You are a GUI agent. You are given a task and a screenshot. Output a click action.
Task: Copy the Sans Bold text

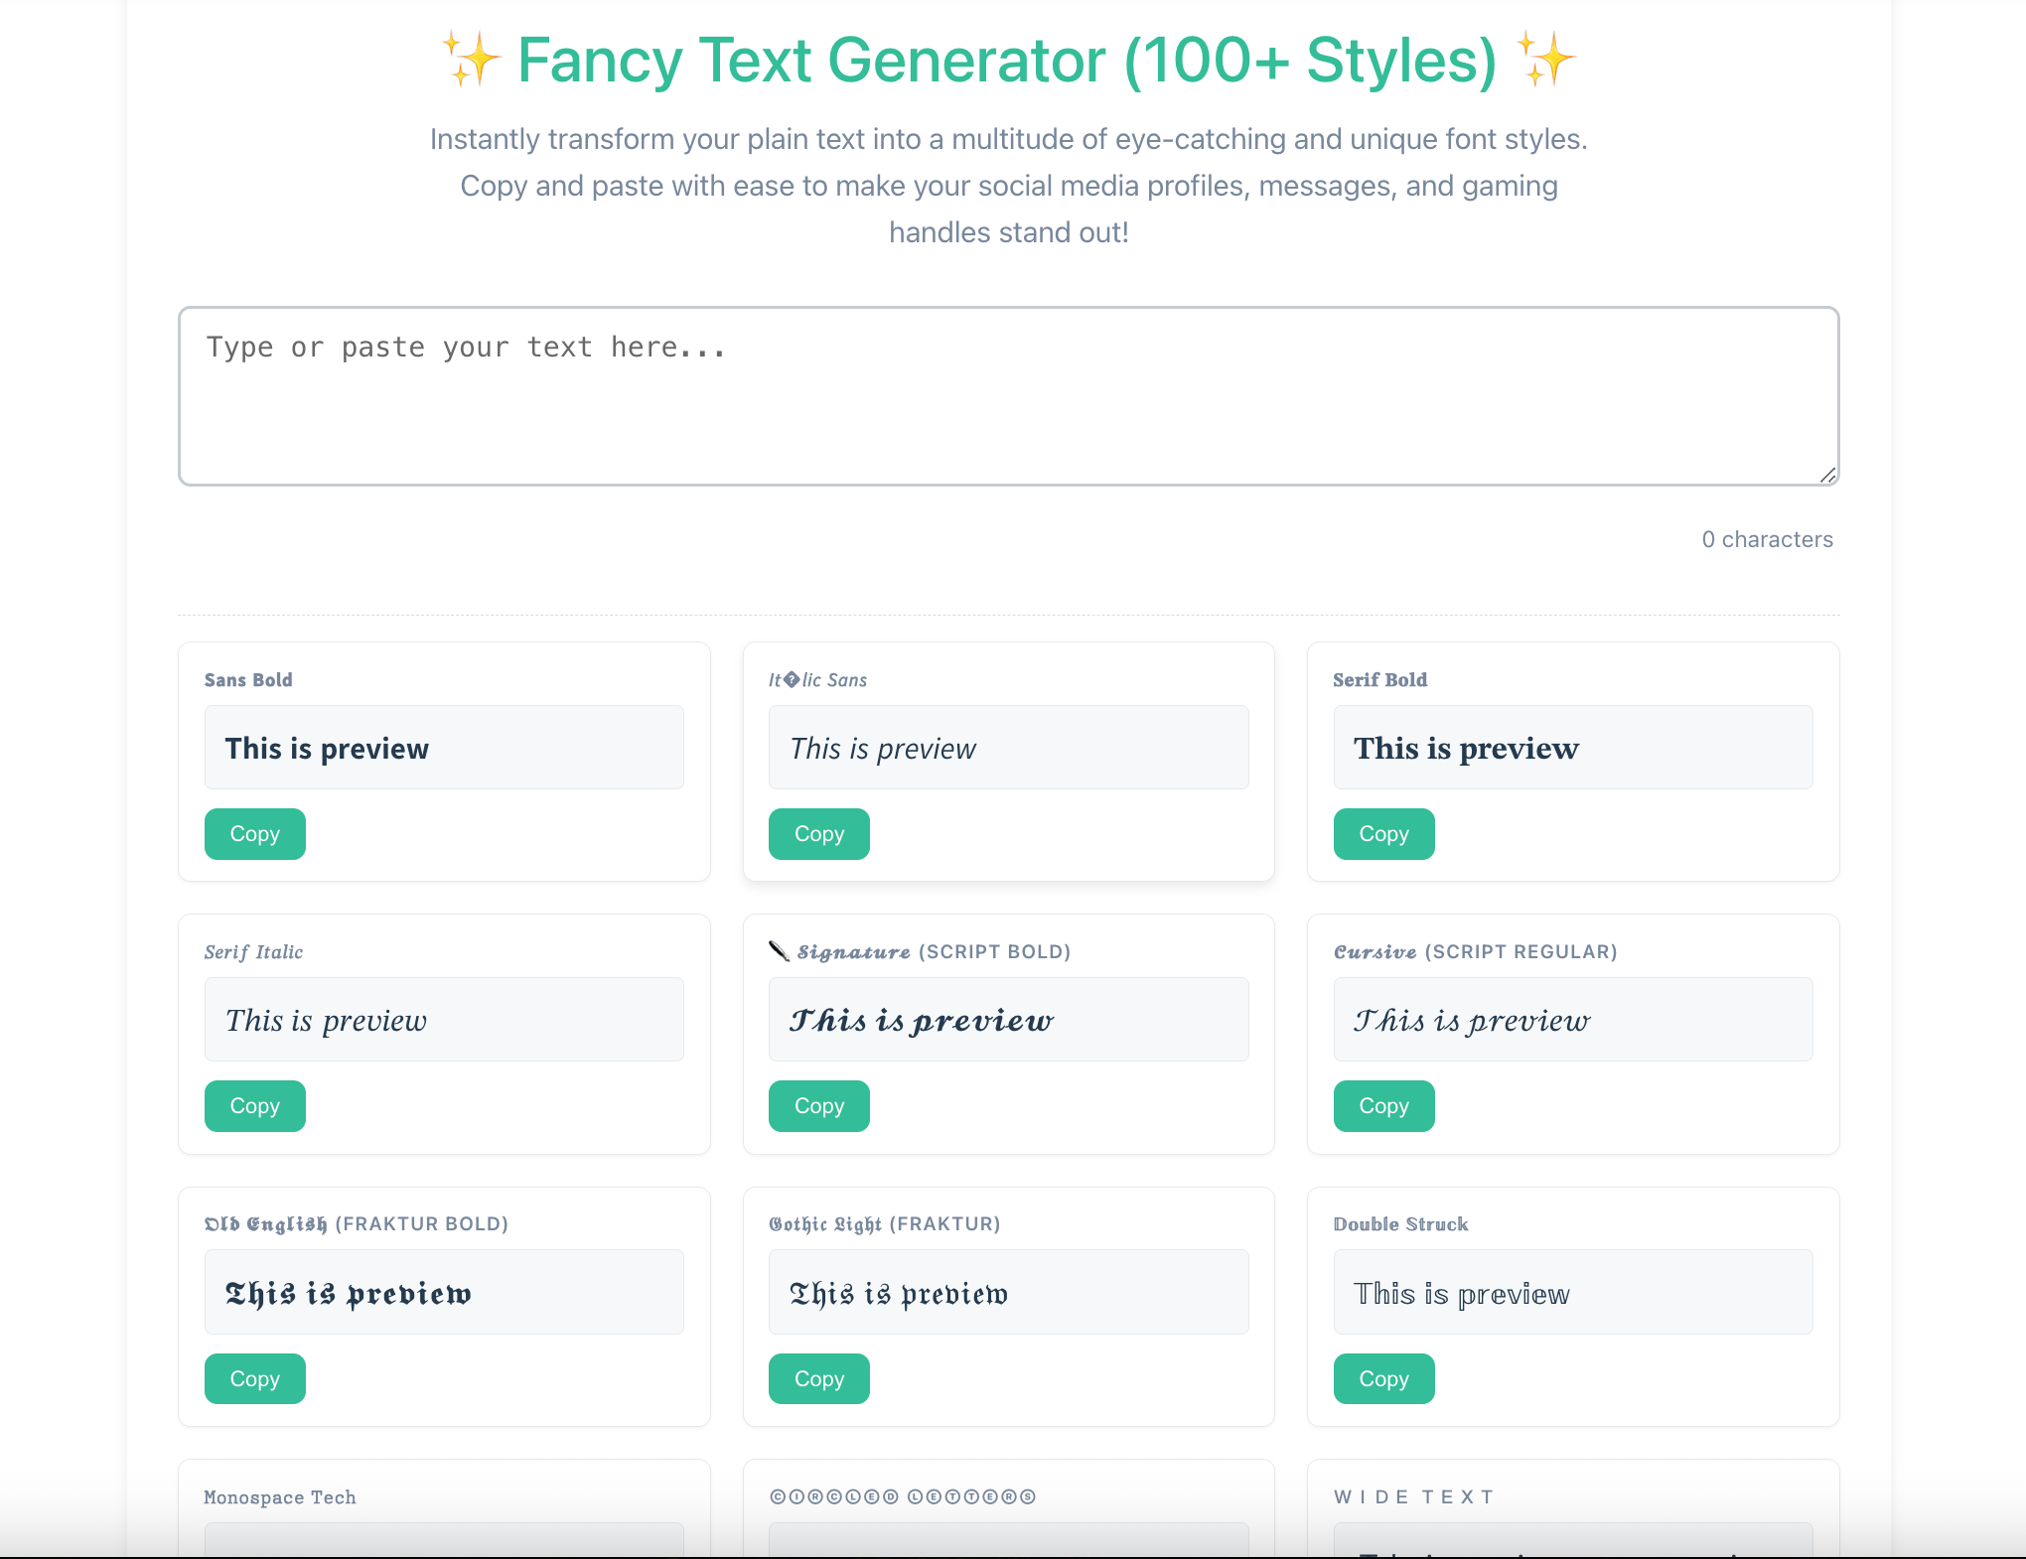(254, 834)
